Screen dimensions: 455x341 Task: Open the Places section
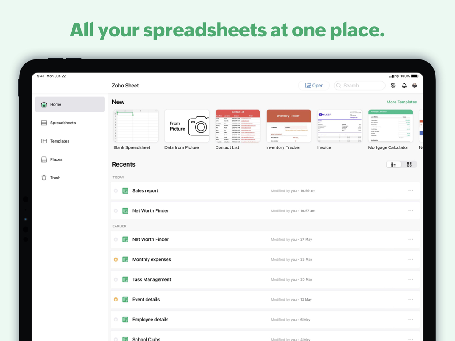tap(56, 159)
